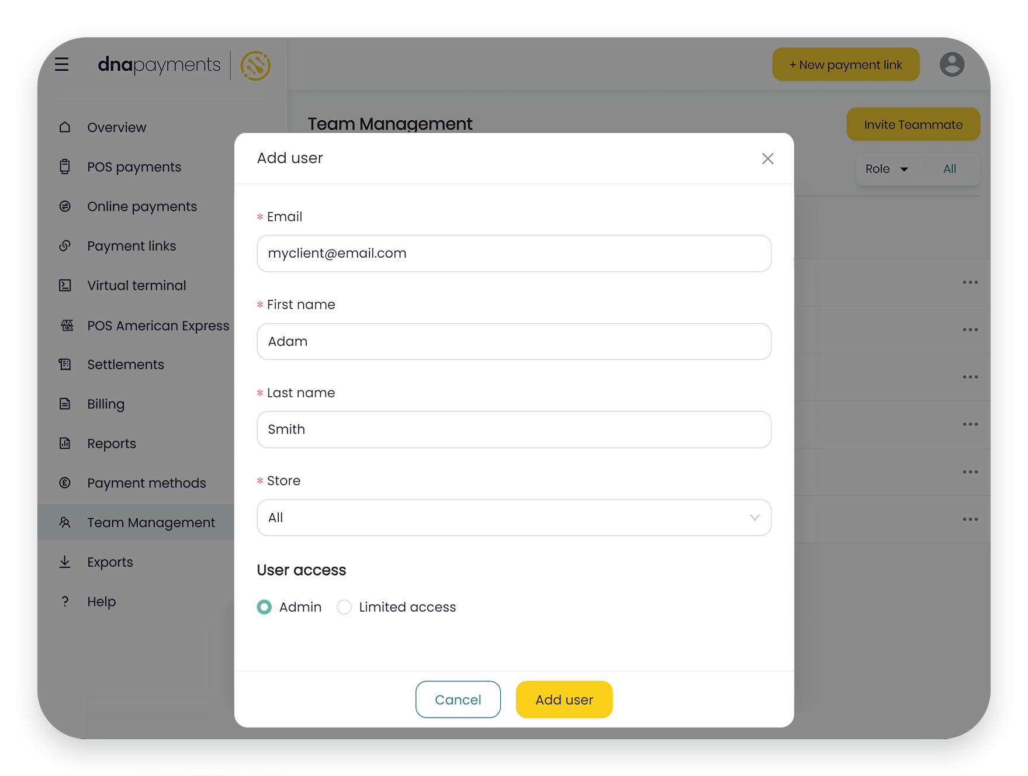The width and height of the screenshot is (1028, 776).
Task: Click inside the Email input field
Action: point(513,254)
